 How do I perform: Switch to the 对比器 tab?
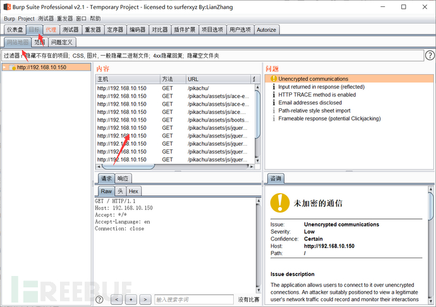point(160,30)
